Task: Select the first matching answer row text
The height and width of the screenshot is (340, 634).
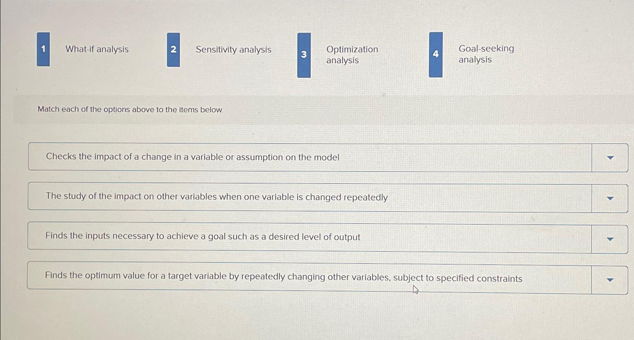Action: 192,157
